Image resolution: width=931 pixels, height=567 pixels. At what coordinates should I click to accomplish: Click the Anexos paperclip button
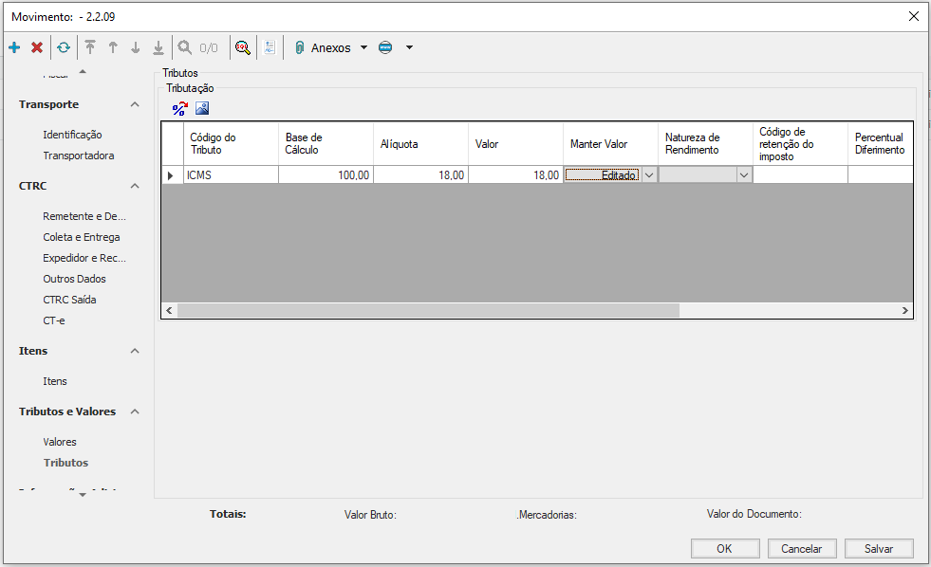point(323,47)
